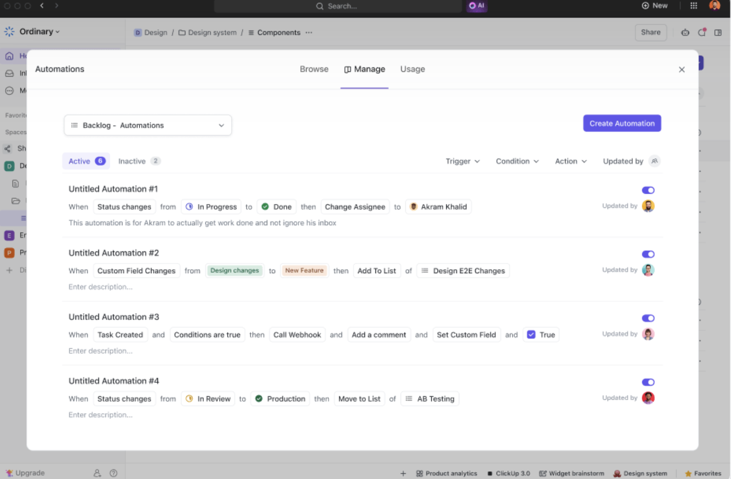This screenshot has width=731, height=479.
Task: Click the Share button
Action: click(651, 33)
